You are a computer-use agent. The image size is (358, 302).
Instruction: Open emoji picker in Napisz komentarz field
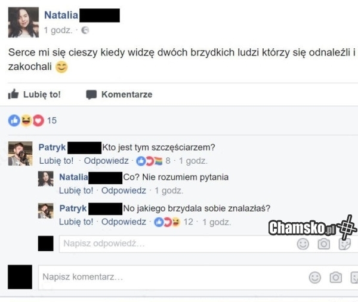pos(315,278)
